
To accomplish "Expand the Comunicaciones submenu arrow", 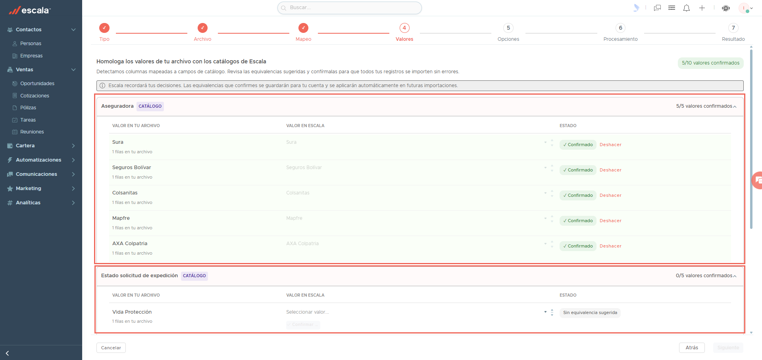I will 73,174.
